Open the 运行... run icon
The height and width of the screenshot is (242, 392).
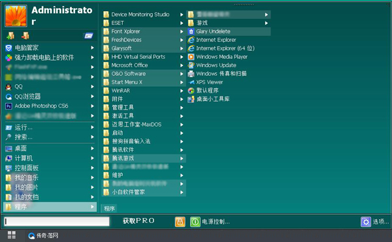(8, 127)
